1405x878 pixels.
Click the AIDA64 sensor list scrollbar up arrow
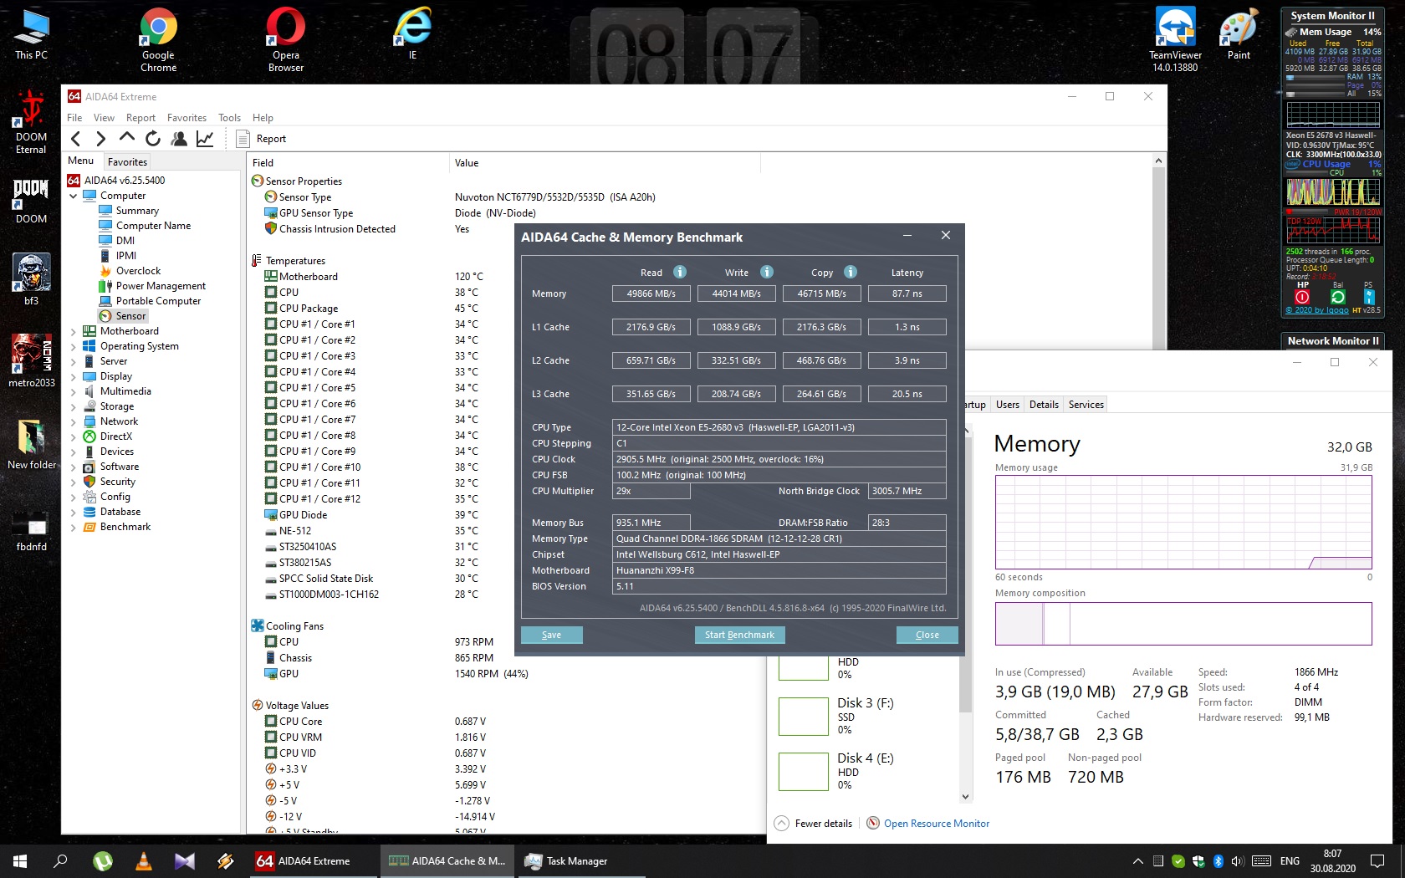[1158, 161]
